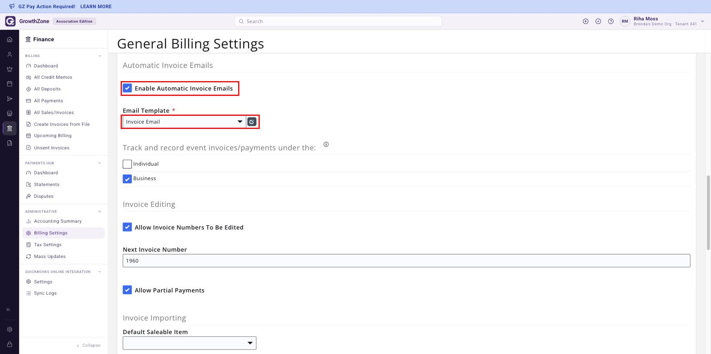Open the question-mark help icon
The image size is (711, 354).
tap(611, 21)
